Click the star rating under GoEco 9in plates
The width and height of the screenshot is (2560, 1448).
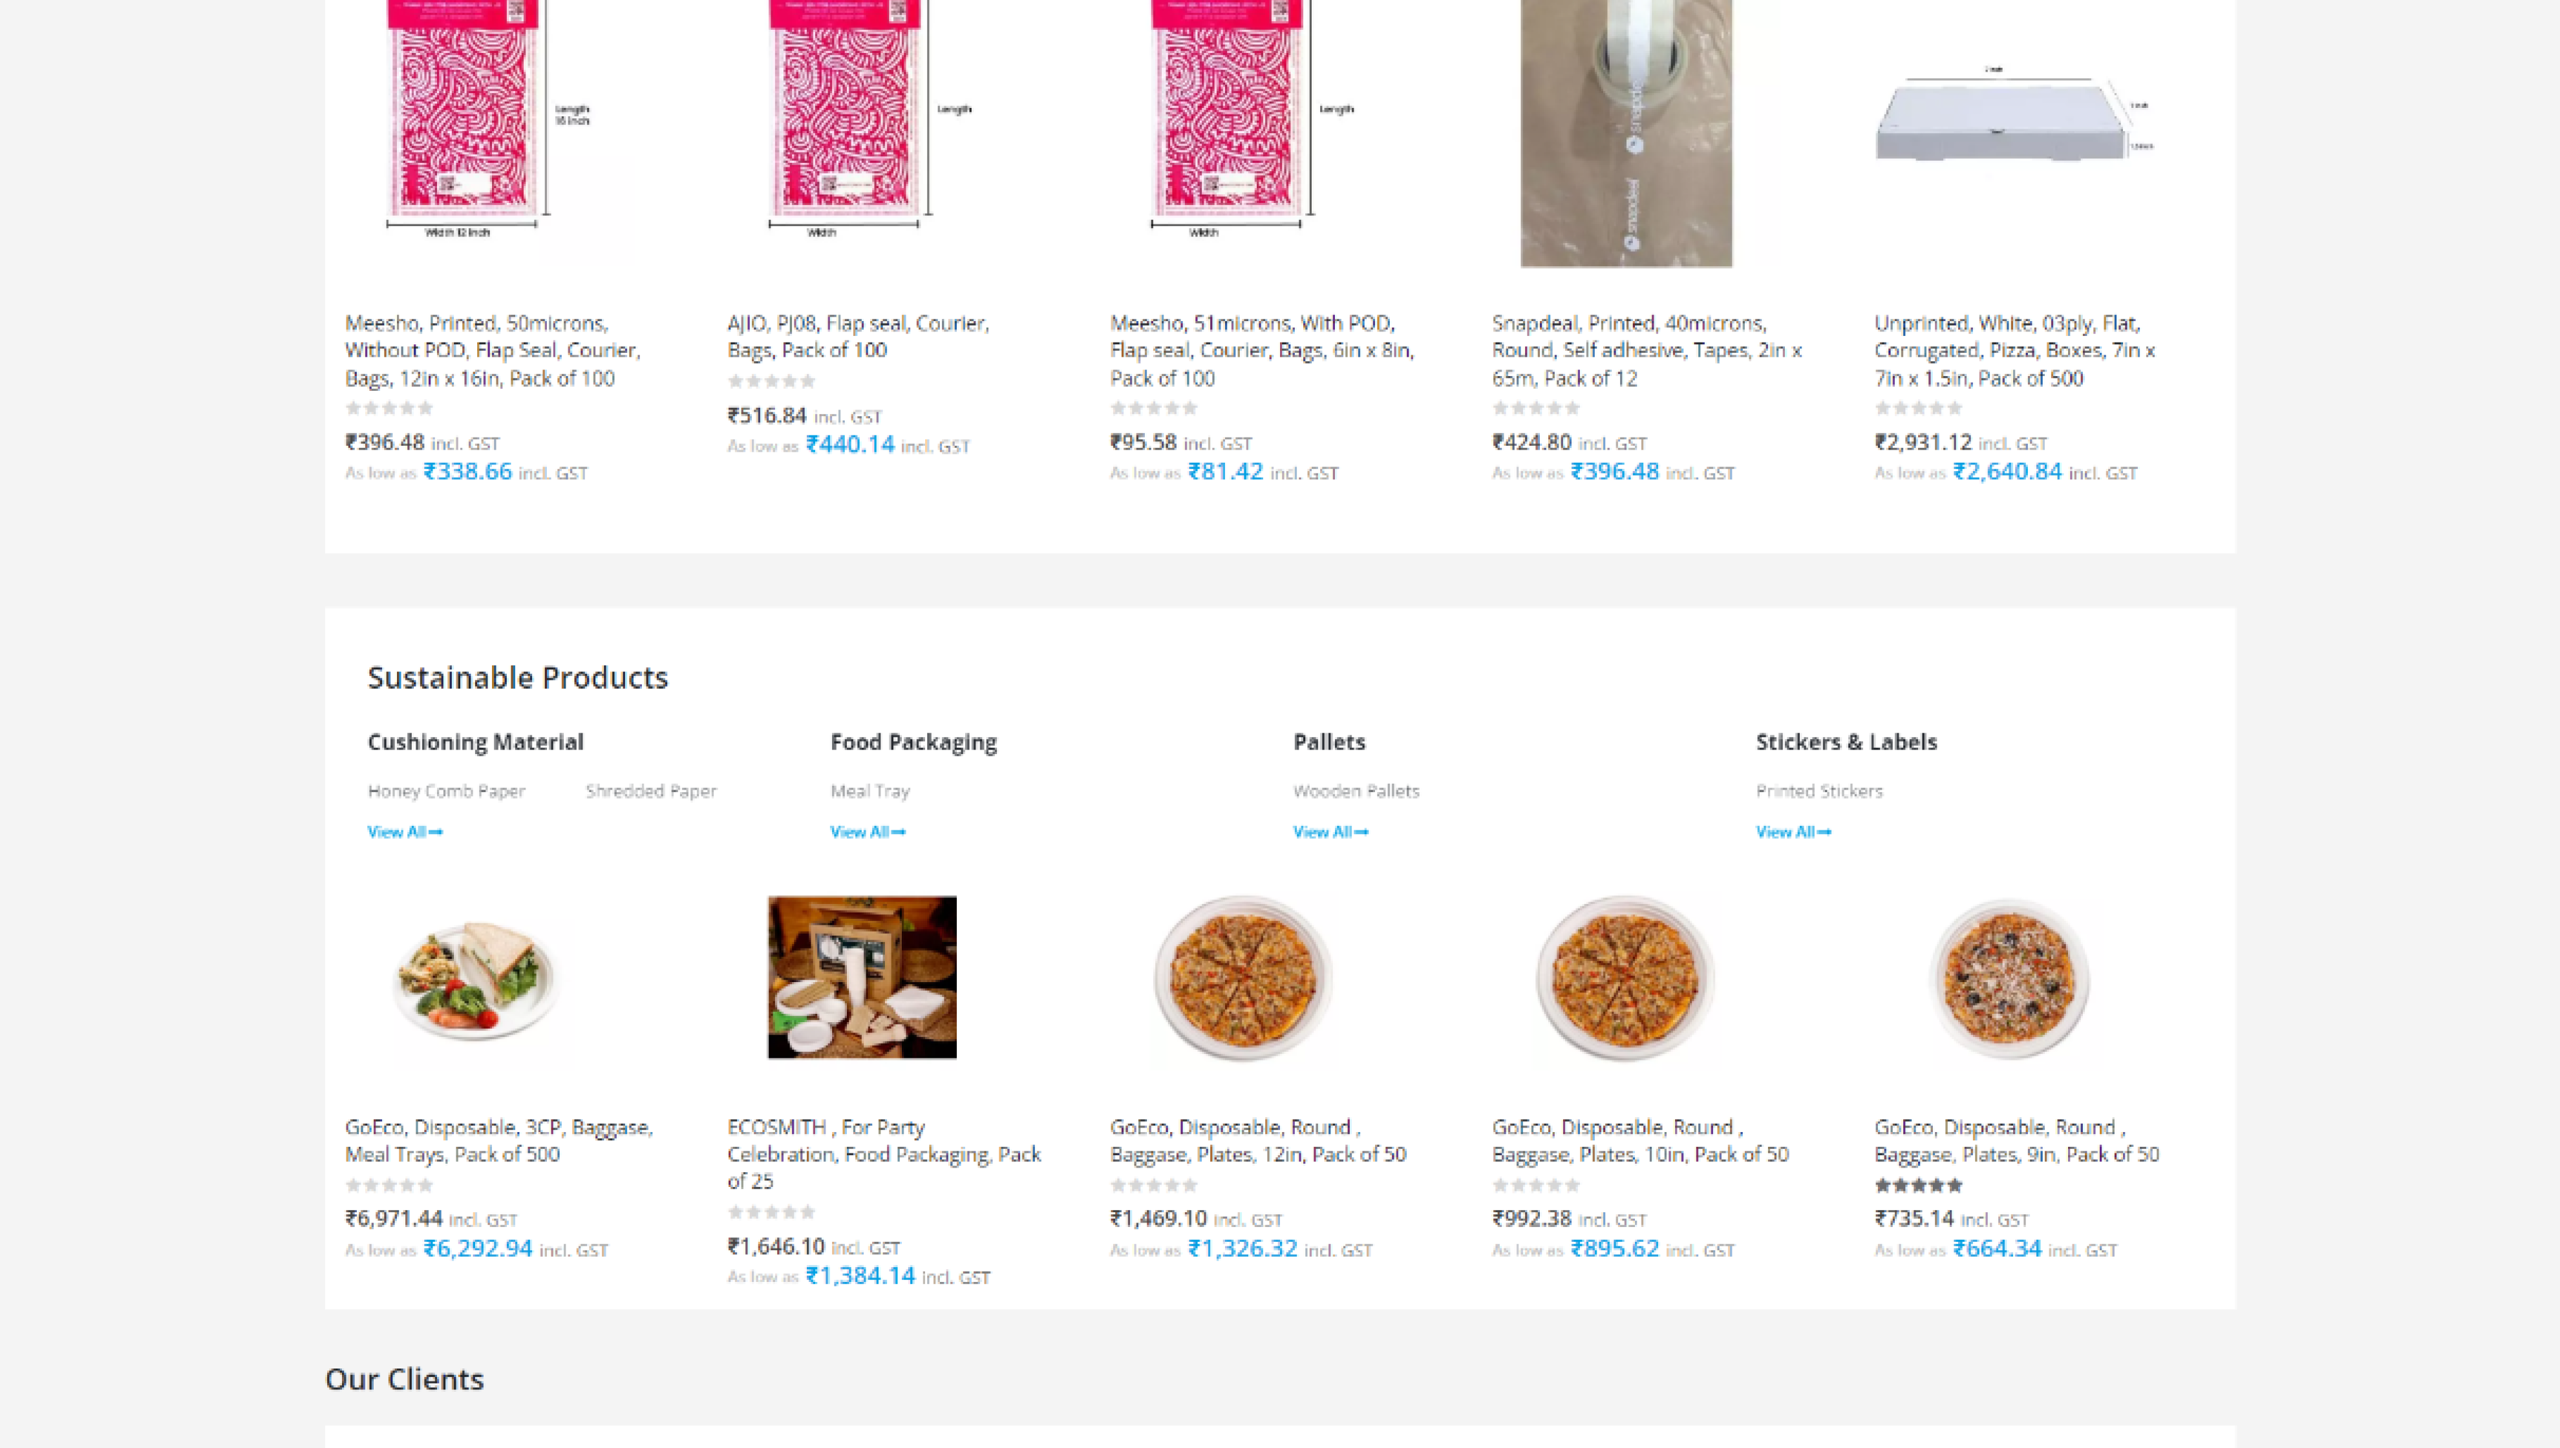[x=1917, y=1184]
